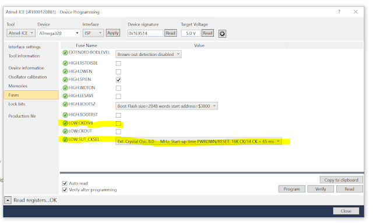Click the Fuse Name column header
The image size is (373, 223).
click(x=87, y=45)
